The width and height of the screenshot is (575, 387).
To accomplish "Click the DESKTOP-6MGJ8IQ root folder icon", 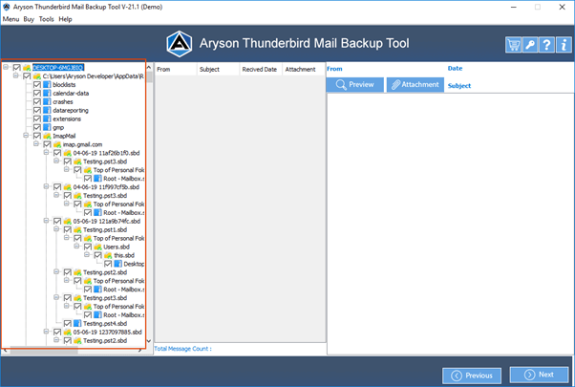I will [27, 68].
